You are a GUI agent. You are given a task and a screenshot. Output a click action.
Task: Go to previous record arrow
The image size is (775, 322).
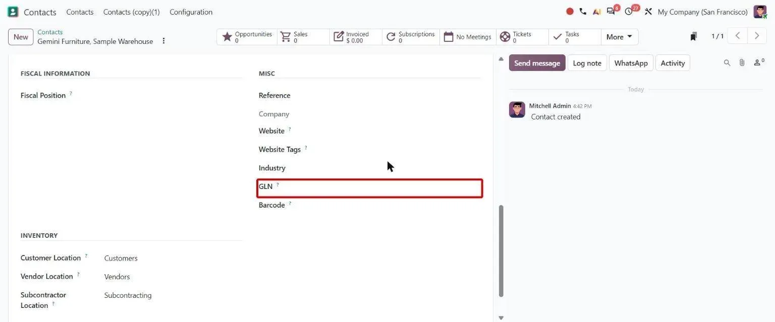tap(738, 36)
